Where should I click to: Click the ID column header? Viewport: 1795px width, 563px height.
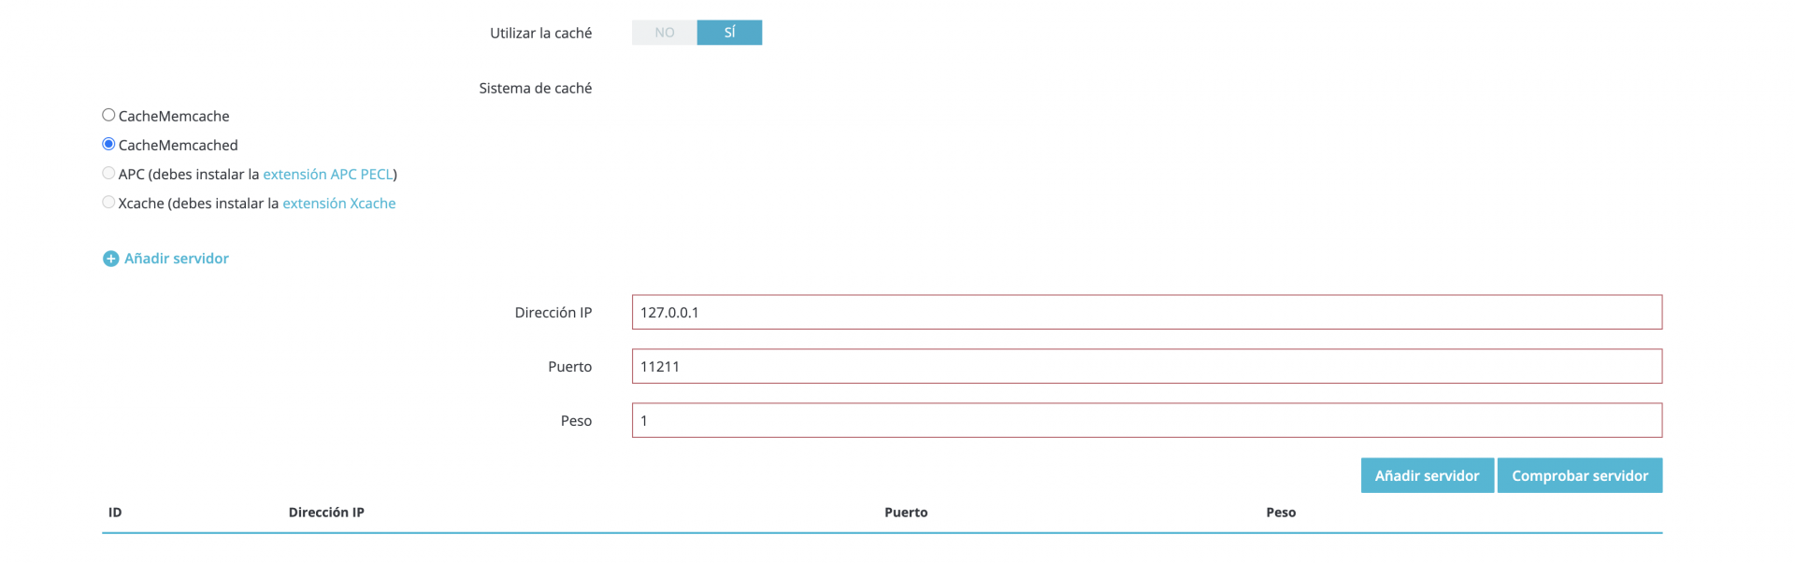[115, 513]
